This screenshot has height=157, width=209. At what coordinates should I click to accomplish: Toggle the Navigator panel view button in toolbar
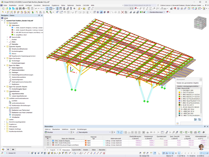tap(47, 8)
